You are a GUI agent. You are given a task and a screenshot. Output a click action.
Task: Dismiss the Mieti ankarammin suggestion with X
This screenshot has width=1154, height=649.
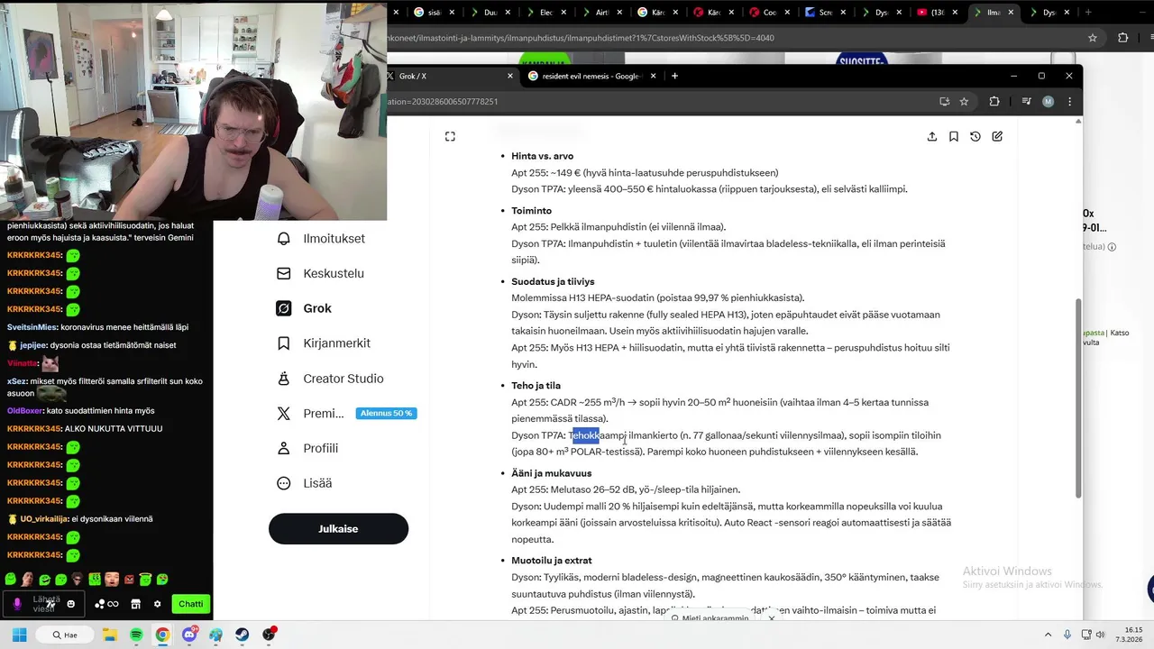coord(772,618)
